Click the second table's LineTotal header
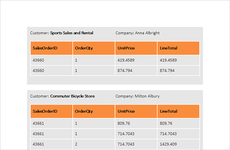230x150 pixels. click(178, 111)
